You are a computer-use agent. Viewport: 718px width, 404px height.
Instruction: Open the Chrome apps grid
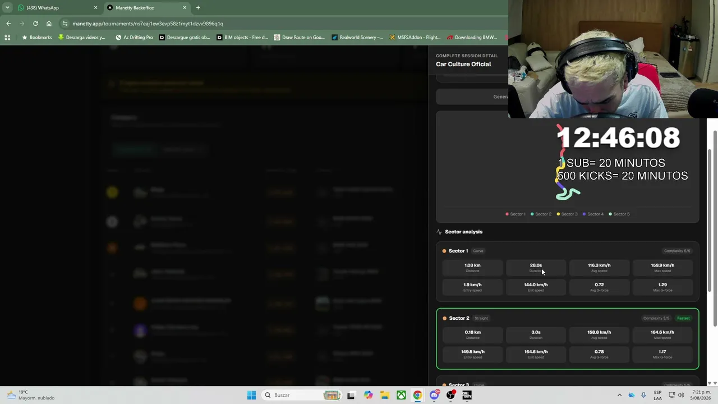pyautogui.click(x=7, y=38)
